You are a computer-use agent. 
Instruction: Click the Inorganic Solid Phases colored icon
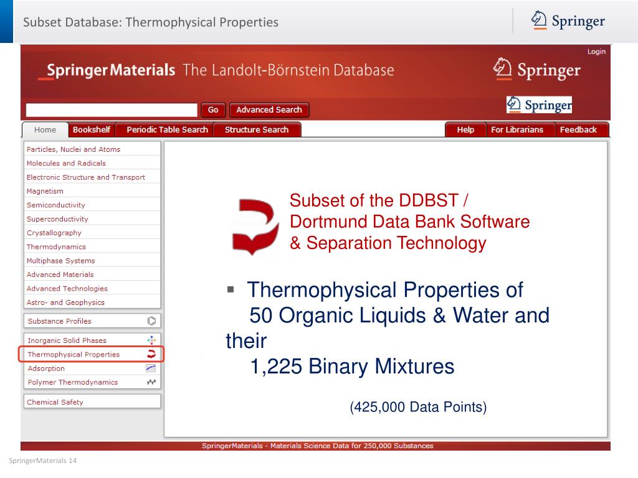click(151, 340)
